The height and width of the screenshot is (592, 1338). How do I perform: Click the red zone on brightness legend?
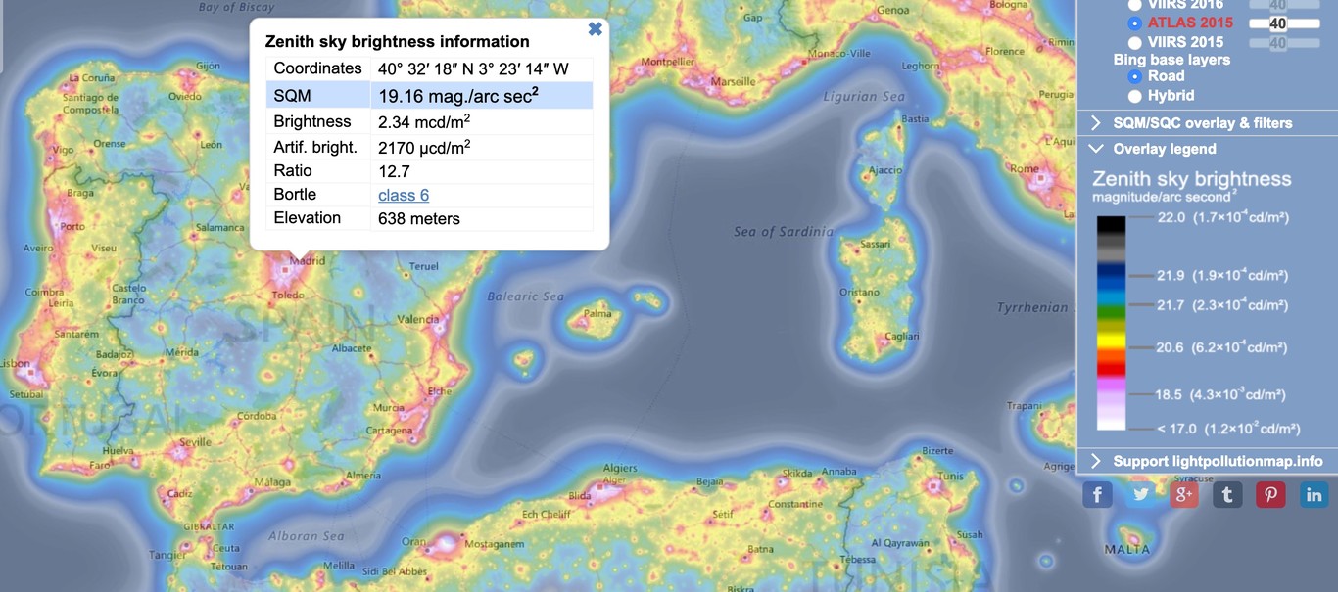tap(1111, 368)
